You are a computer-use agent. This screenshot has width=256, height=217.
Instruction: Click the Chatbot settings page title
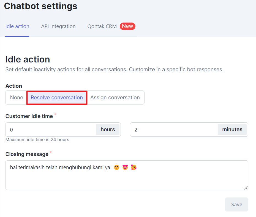click(41, 6)
